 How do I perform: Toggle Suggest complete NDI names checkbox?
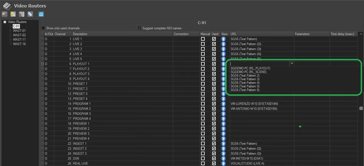[139, 28]
